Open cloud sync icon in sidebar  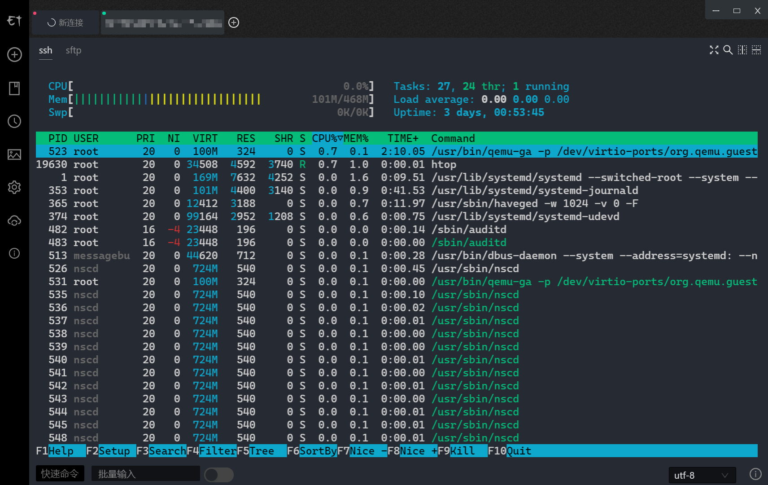pyautogui.click(x=14, y=220)
